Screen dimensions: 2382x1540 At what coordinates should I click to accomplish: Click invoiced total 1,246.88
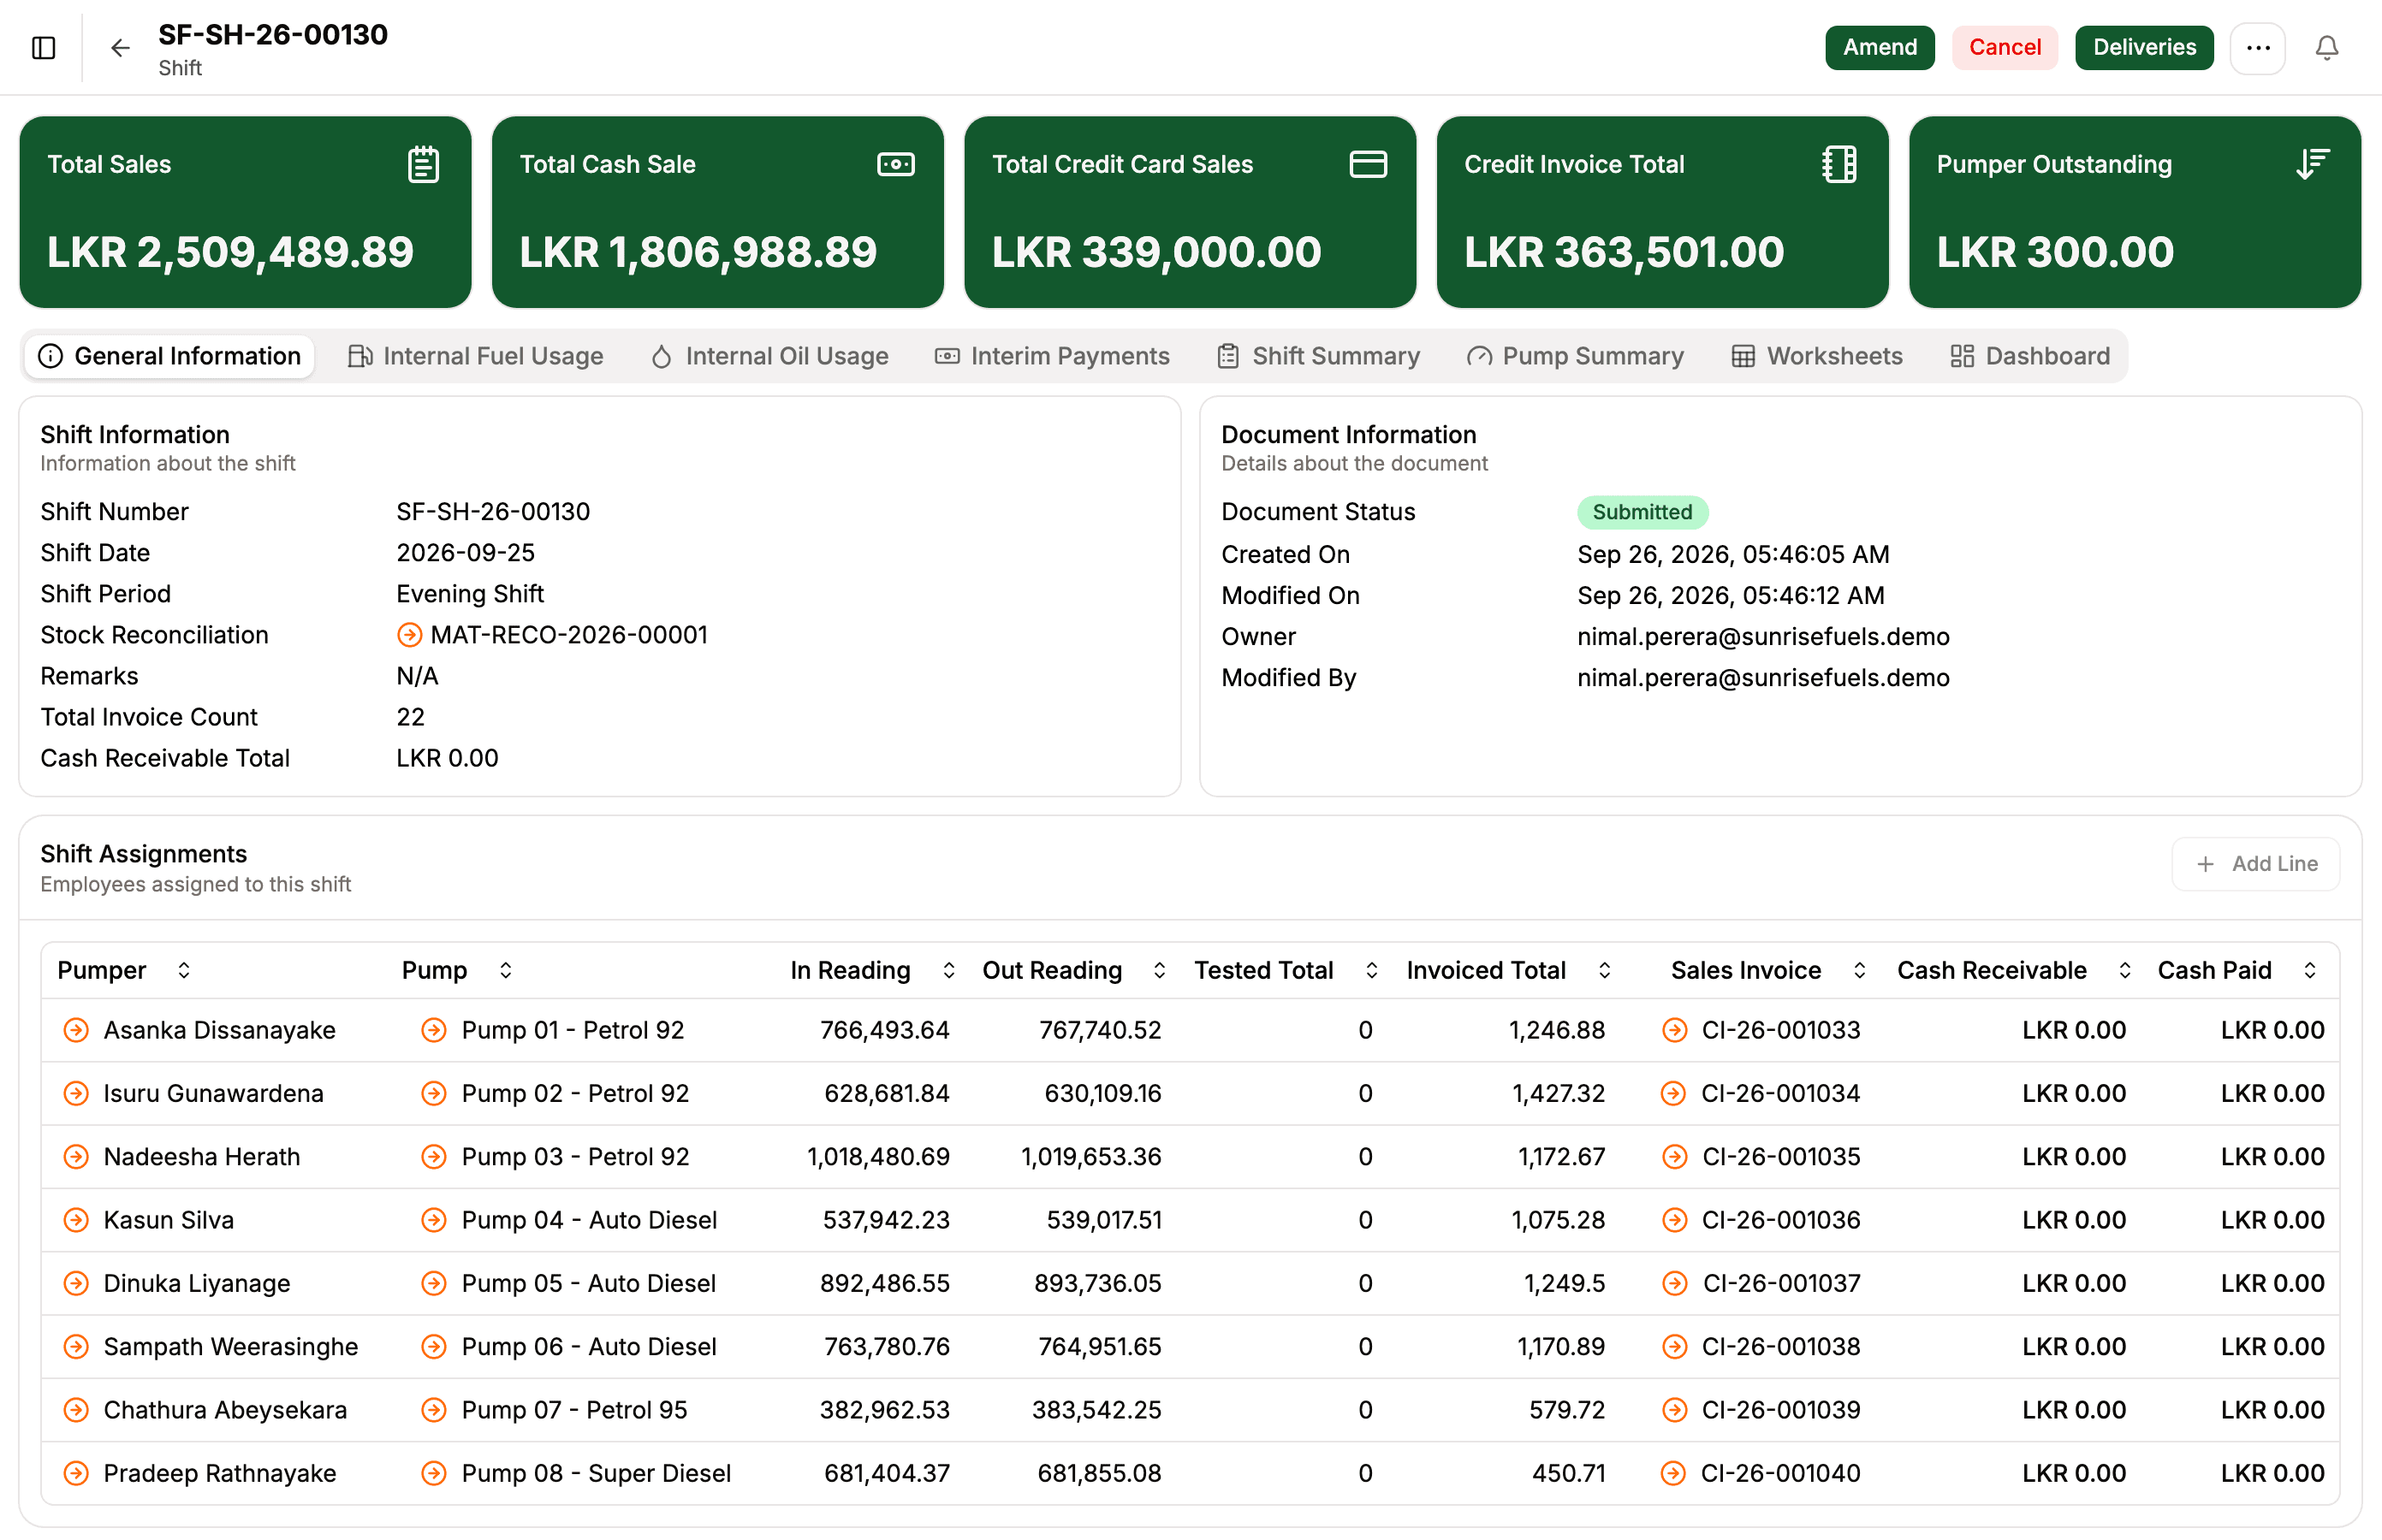(x=1557, y=1030)
